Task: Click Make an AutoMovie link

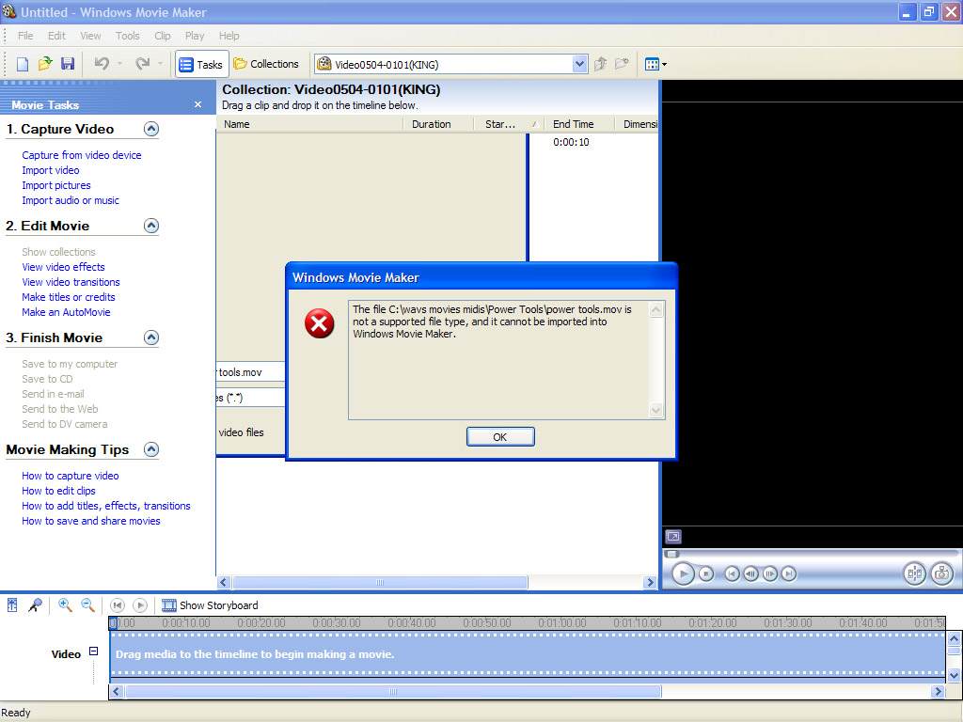Action: [x=66, y=312]
